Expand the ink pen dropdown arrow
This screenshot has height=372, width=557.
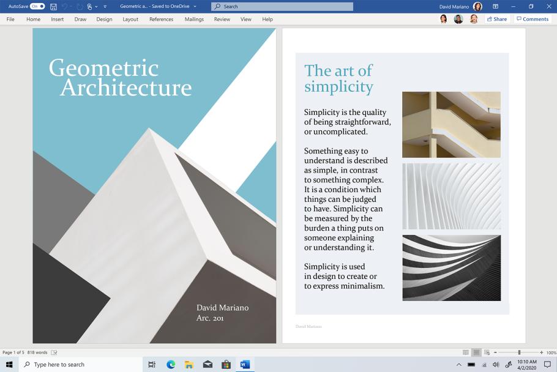[96, 6]
